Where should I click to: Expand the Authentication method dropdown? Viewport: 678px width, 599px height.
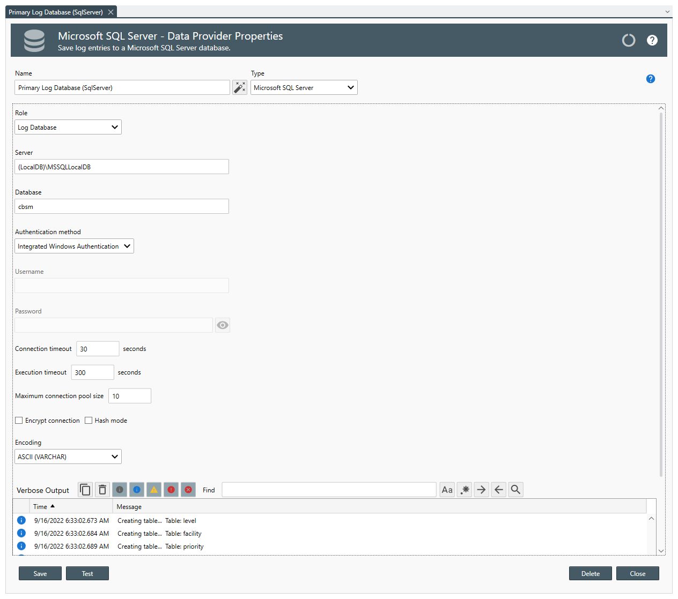coord(74,246)
